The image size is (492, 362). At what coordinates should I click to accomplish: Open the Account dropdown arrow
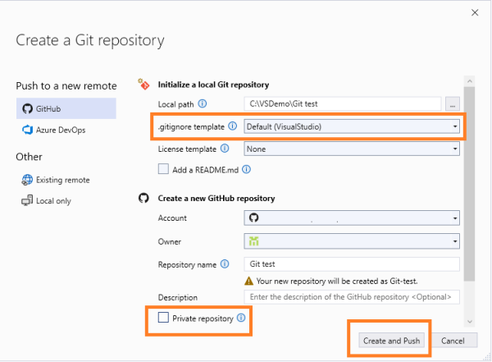click(x=455, y=218)
